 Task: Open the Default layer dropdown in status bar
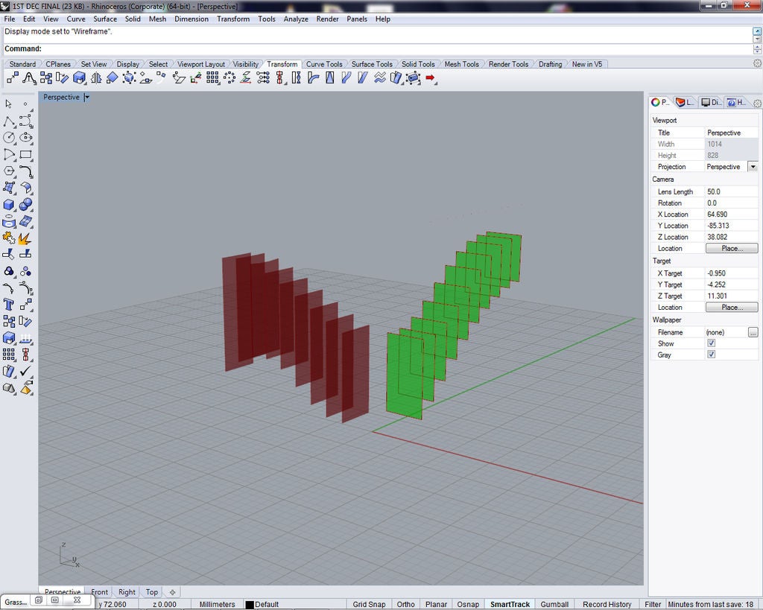point(266,604)
